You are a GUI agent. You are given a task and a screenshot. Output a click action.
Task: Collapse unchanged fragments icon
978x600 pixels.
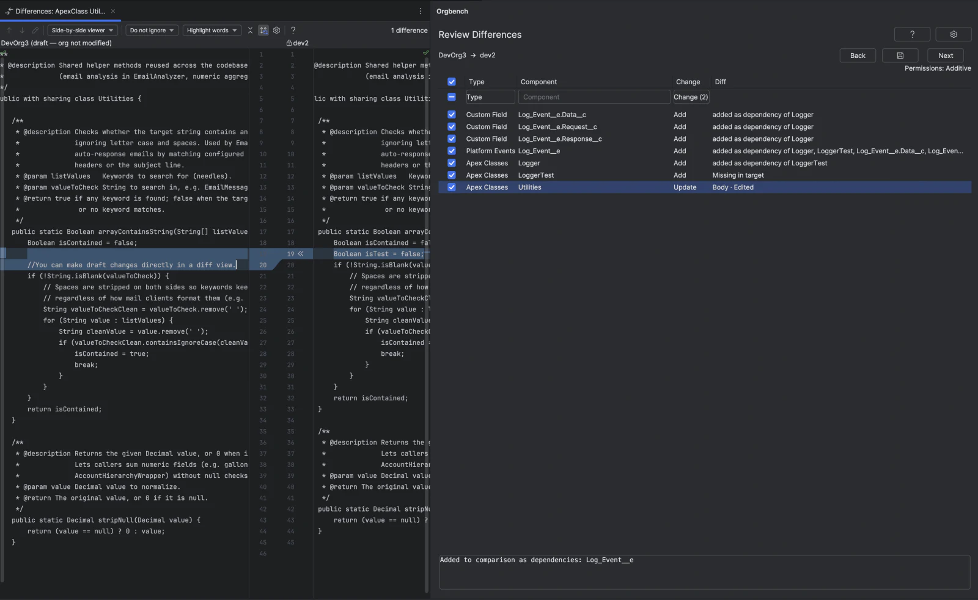[250, 30]
